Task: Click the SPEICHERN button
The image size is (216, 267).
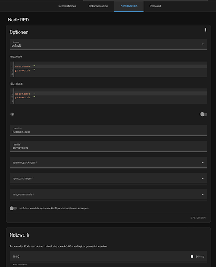Action: coord(198,218)
